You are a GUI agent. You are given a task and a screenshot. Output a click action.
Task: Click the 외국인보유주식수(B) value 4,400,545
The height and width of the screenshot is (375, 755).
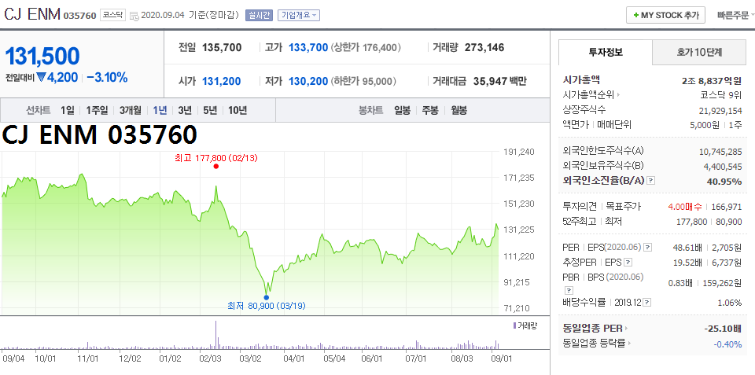point(722,167)
